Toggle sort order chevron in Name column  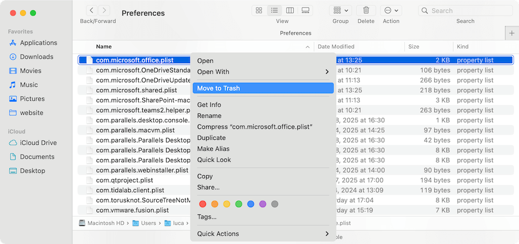tap(307, 47)
